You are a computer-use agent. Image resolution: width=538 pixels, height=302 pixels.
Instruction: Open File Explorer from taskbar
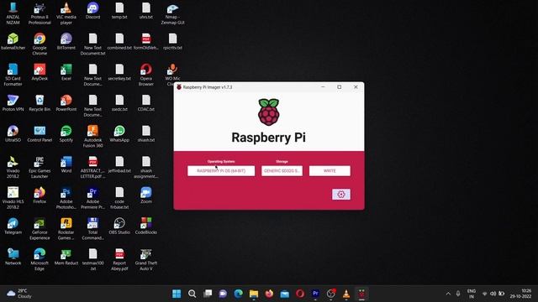pos(254,294)
